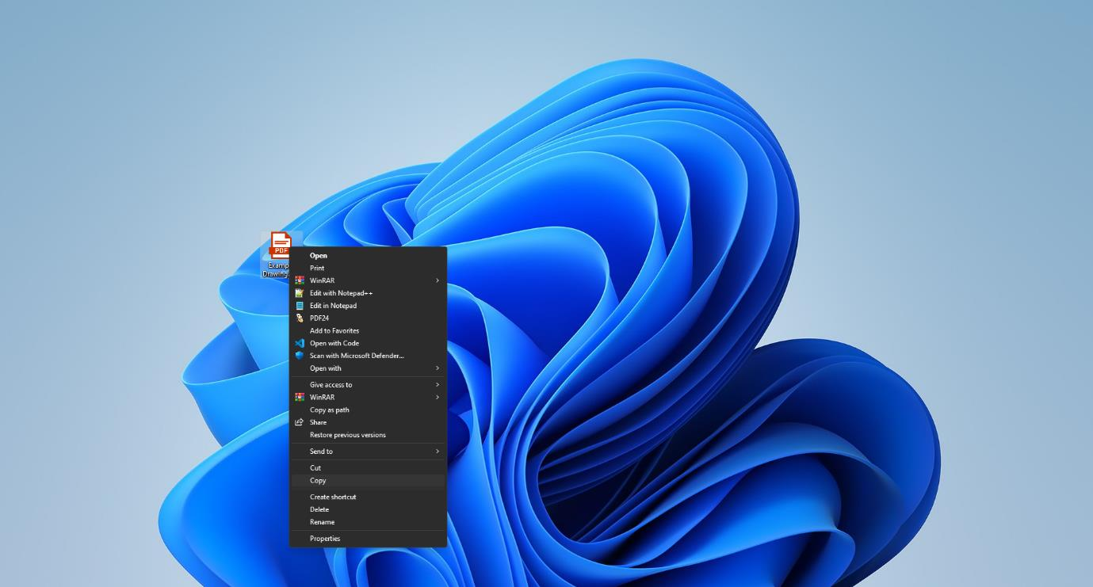1093x587 pixels.
Task: Open the PDF with Visual Studio Code
Action: click(300, 343)
